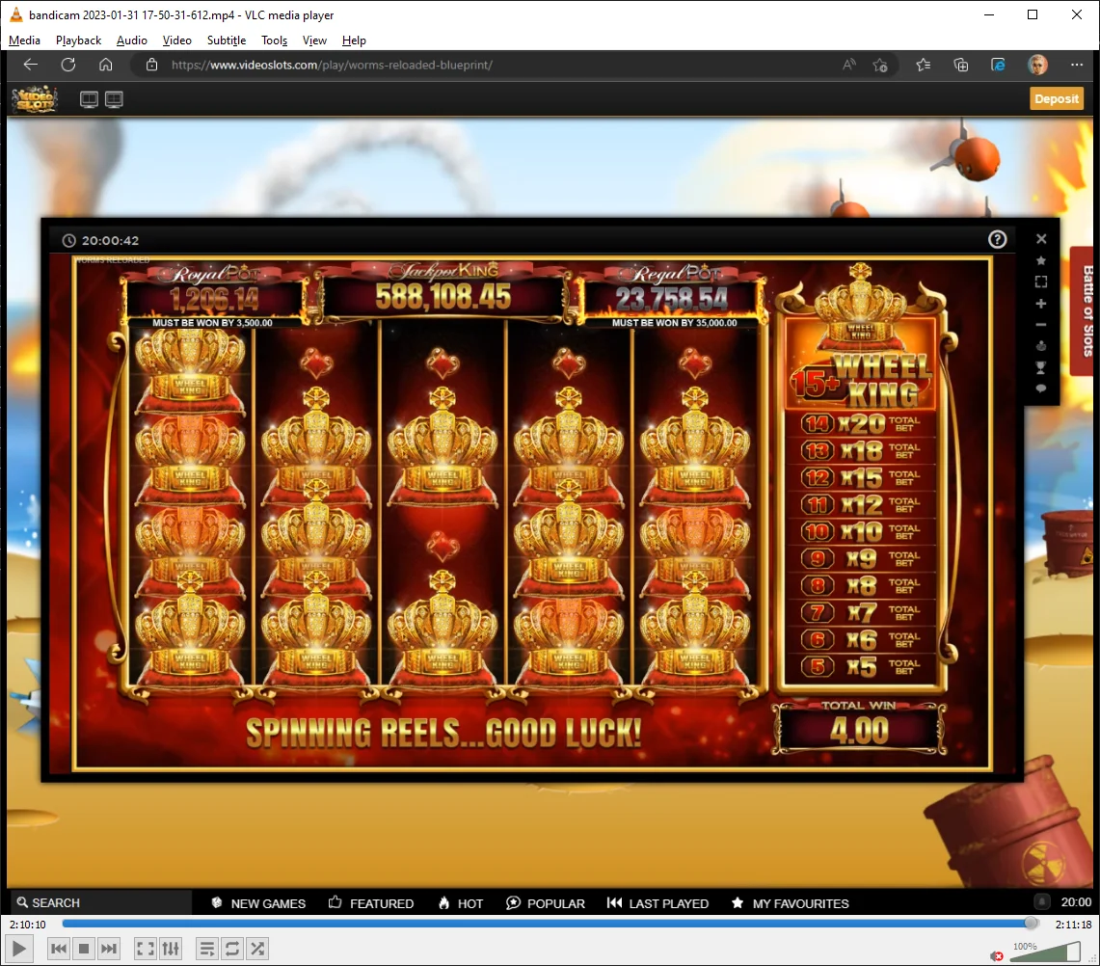Click the SEARCH field
1100x966 pixels.
102,903
